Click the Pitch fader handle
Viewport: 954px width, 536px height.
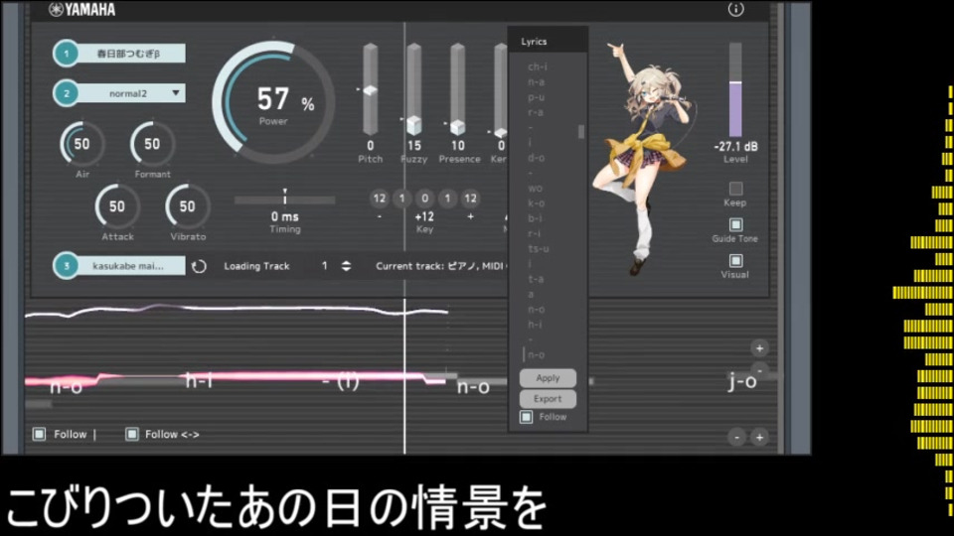pos(370,90)
